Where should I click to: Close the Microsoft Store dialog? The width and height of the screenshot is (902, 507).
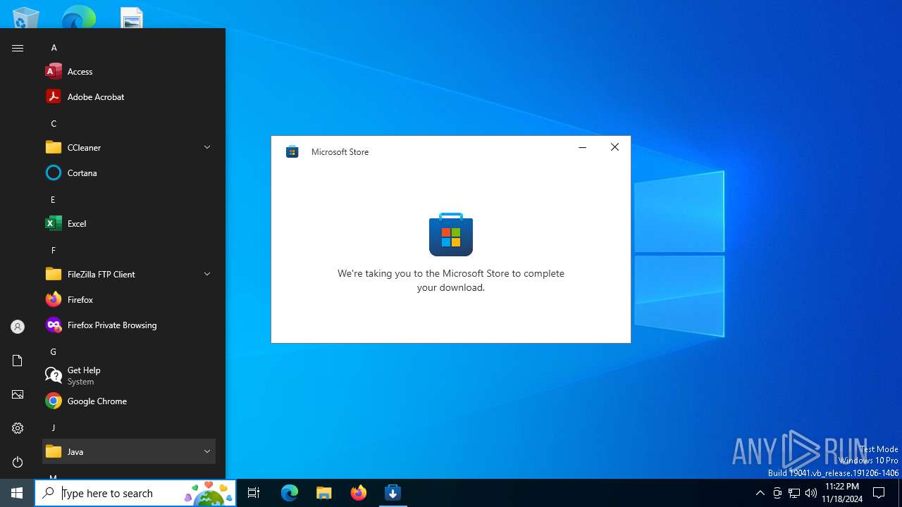pyautogui.click(x=614, y=147)
